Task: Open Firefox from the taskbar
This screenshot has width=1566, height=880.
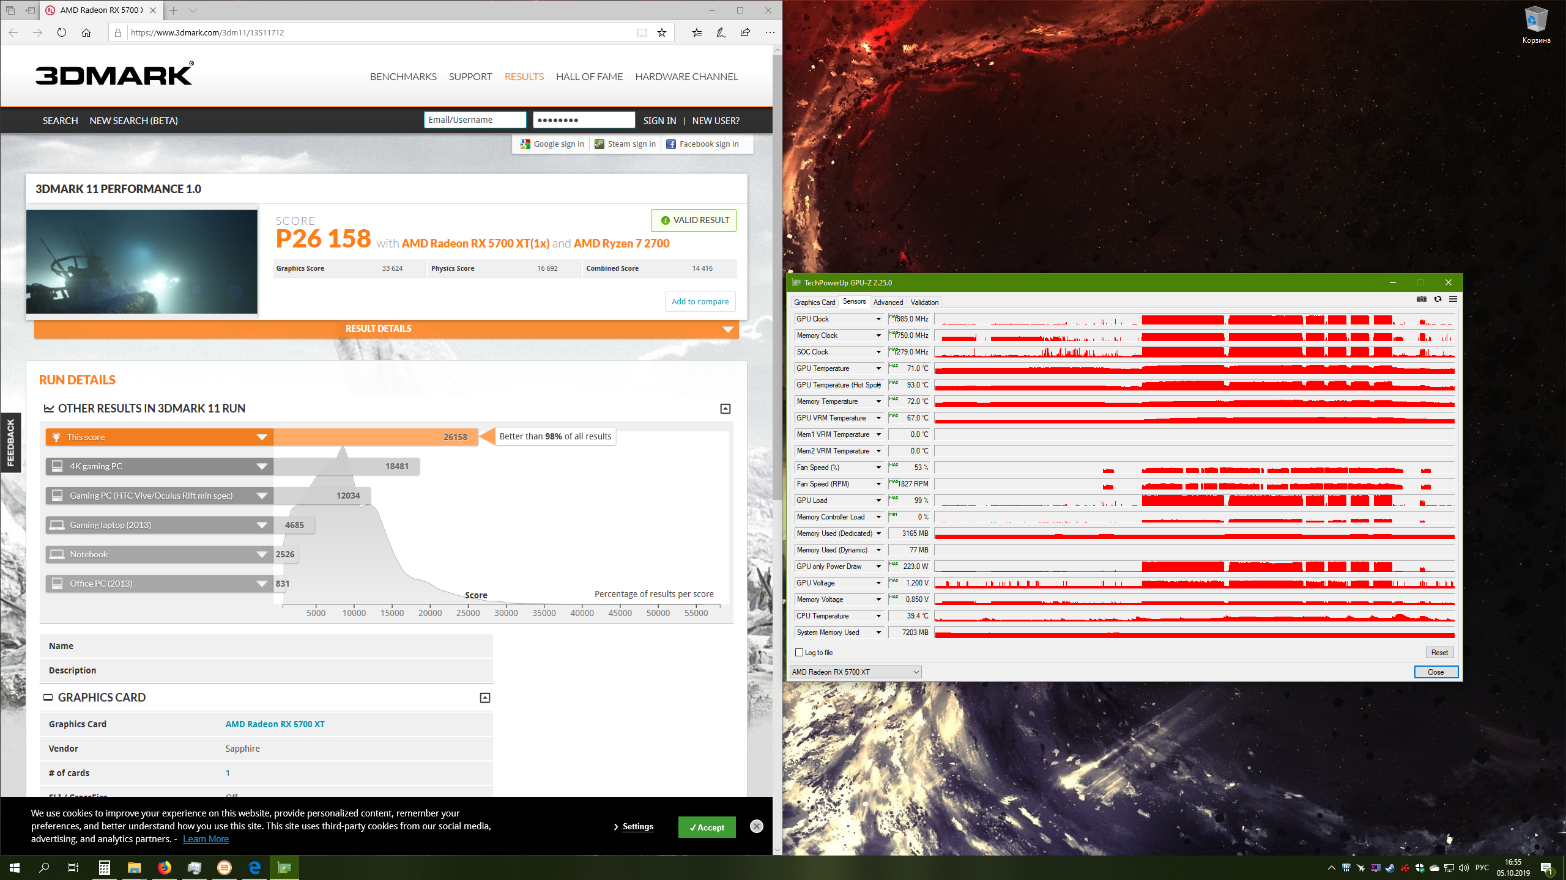Action: [x=164, y=867]
